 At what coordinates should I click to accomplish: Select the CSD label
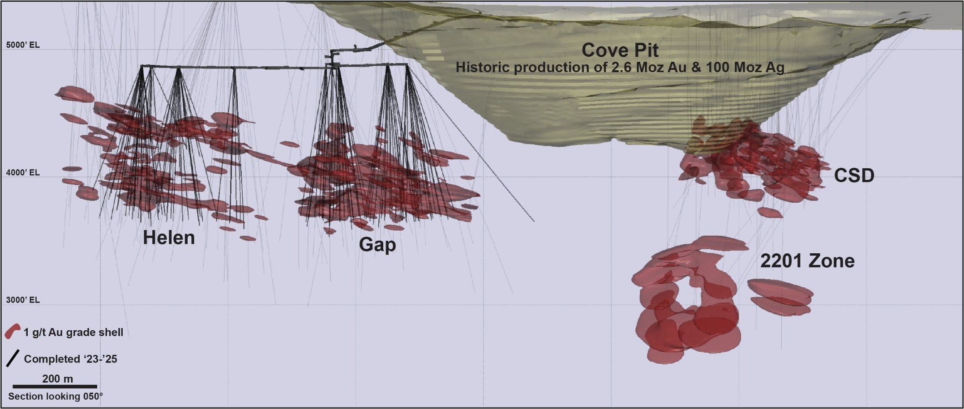click(x=854, y=175)
